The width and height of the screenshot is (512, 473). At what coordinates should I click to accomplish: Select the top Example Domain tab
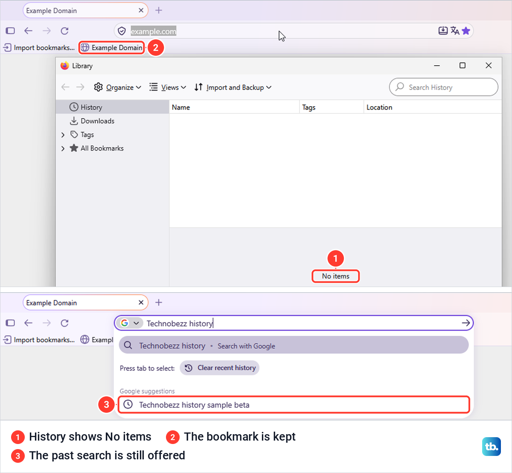(x=85, y=10)
